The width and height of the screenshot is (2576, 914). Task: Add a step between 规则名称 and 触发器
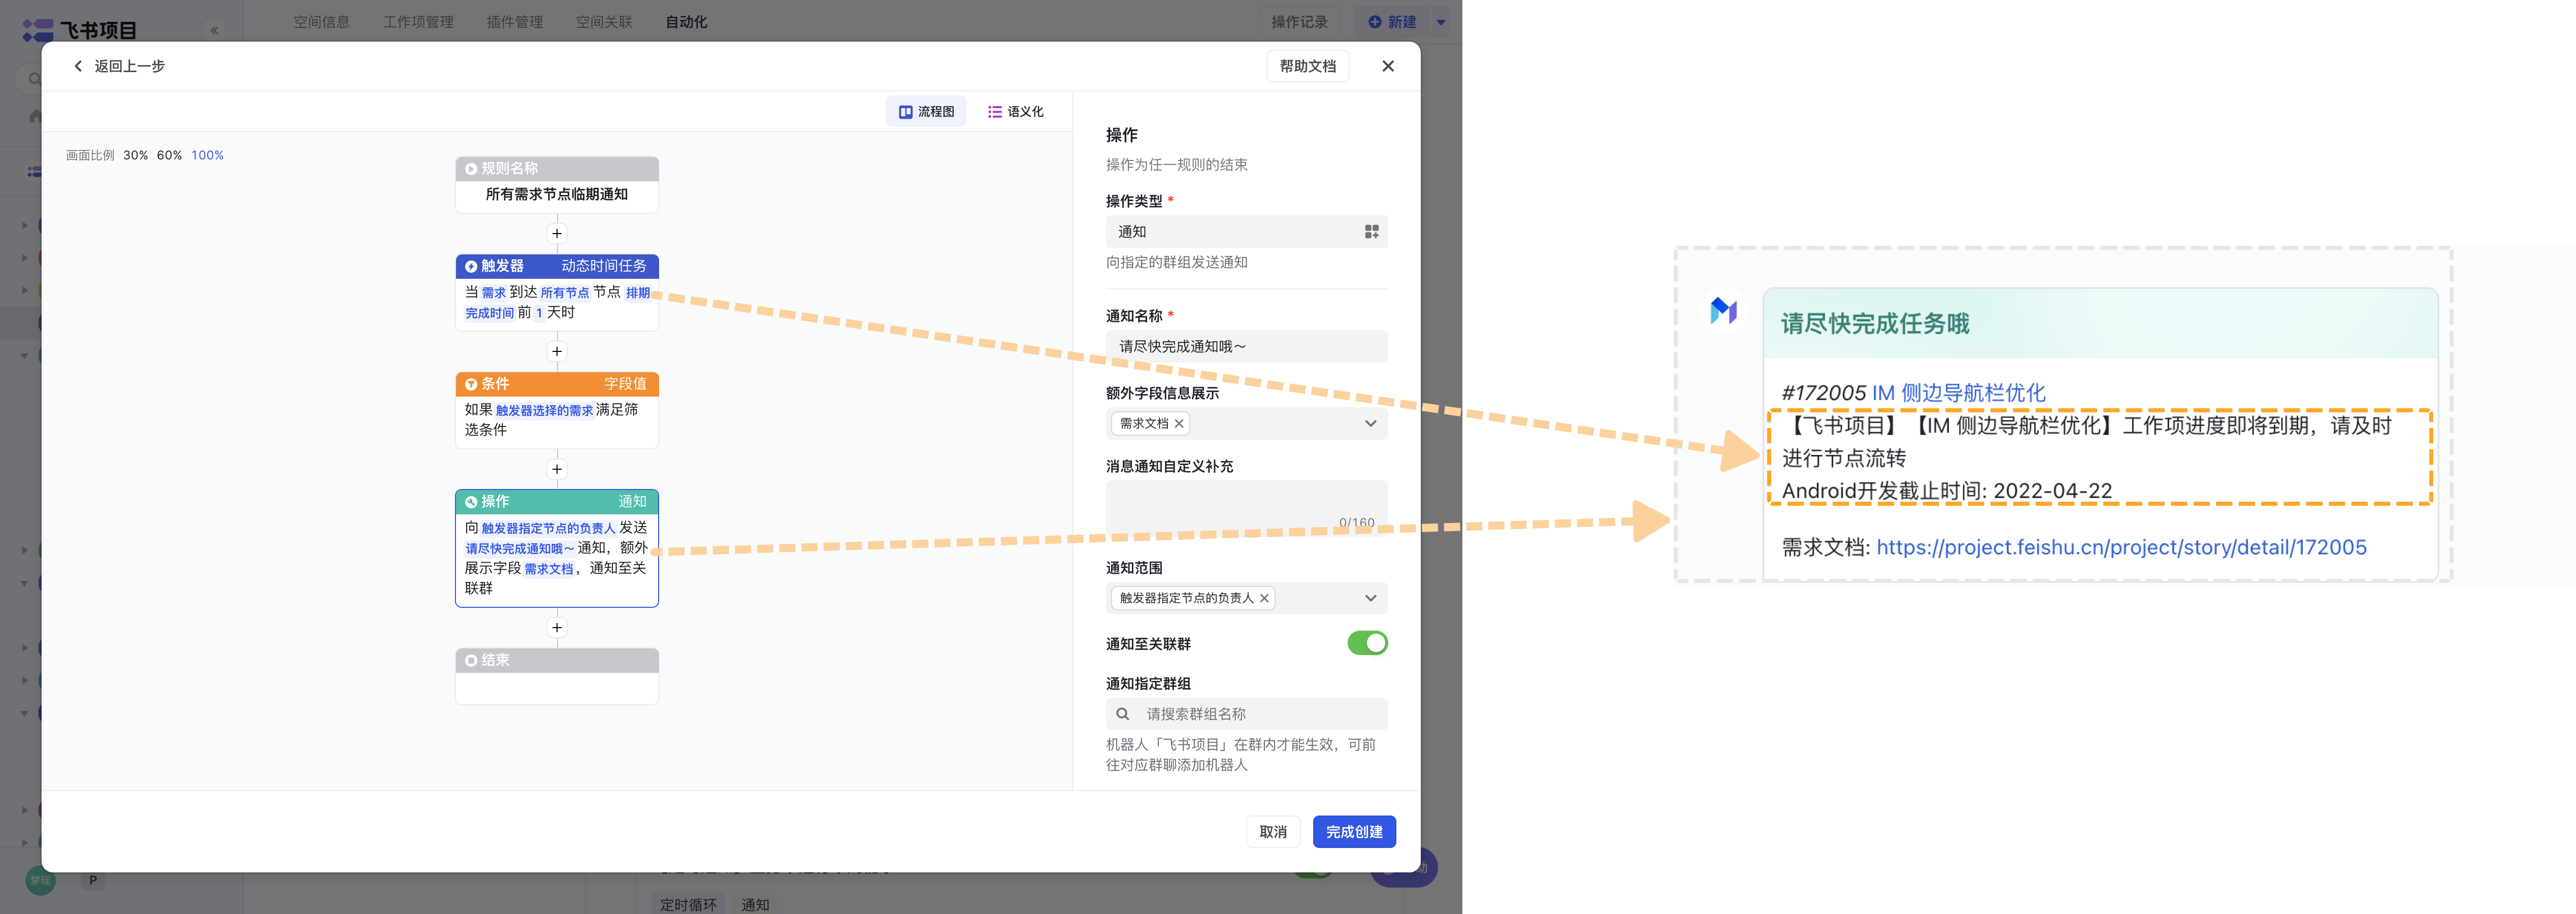pyautogui.click(x=557, y=234)
